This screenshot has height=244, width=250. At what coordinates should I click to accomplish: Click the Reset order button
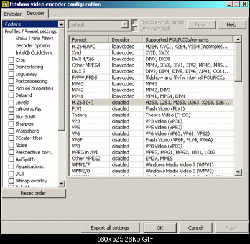[x=34, y=193]
